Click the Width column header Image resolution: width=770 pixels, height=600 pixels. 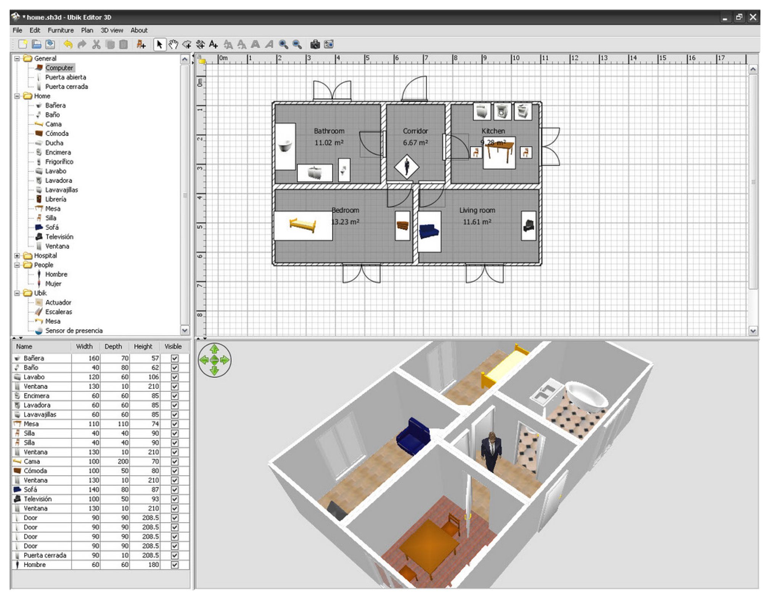[x=84, y=347]
